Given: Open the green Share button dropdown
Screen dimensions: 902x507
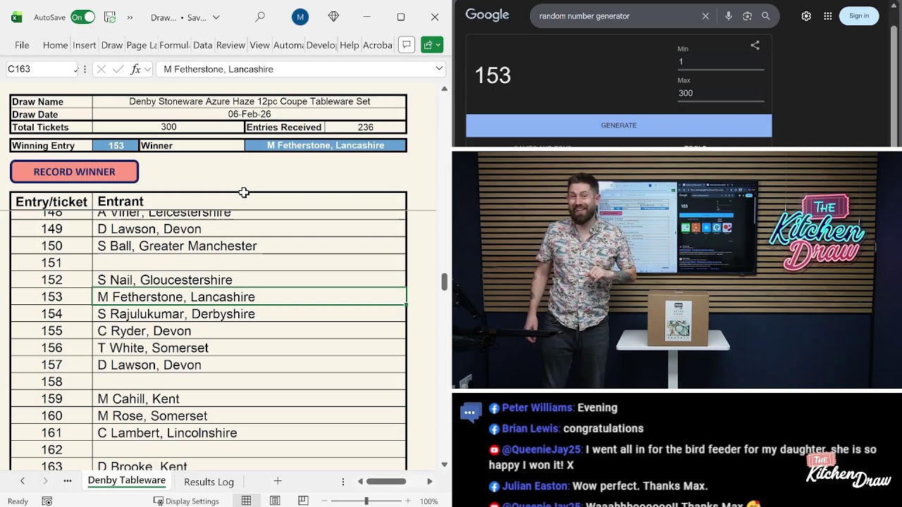Looking at the screenshot, I should (432, 45).
